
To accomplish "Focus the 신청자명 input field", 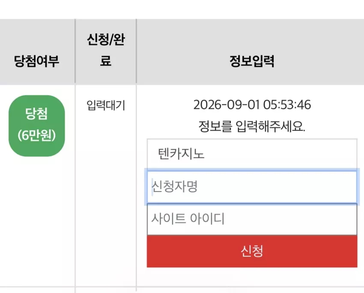I will [x=252, y=187].
